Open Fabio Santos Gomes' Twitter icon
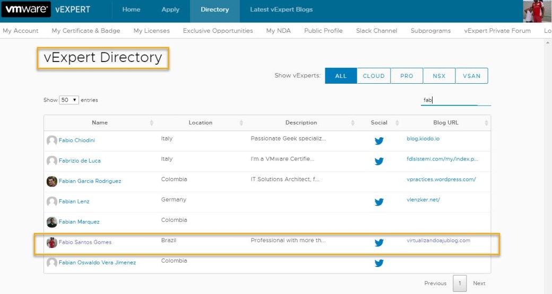 coord(379,243)
